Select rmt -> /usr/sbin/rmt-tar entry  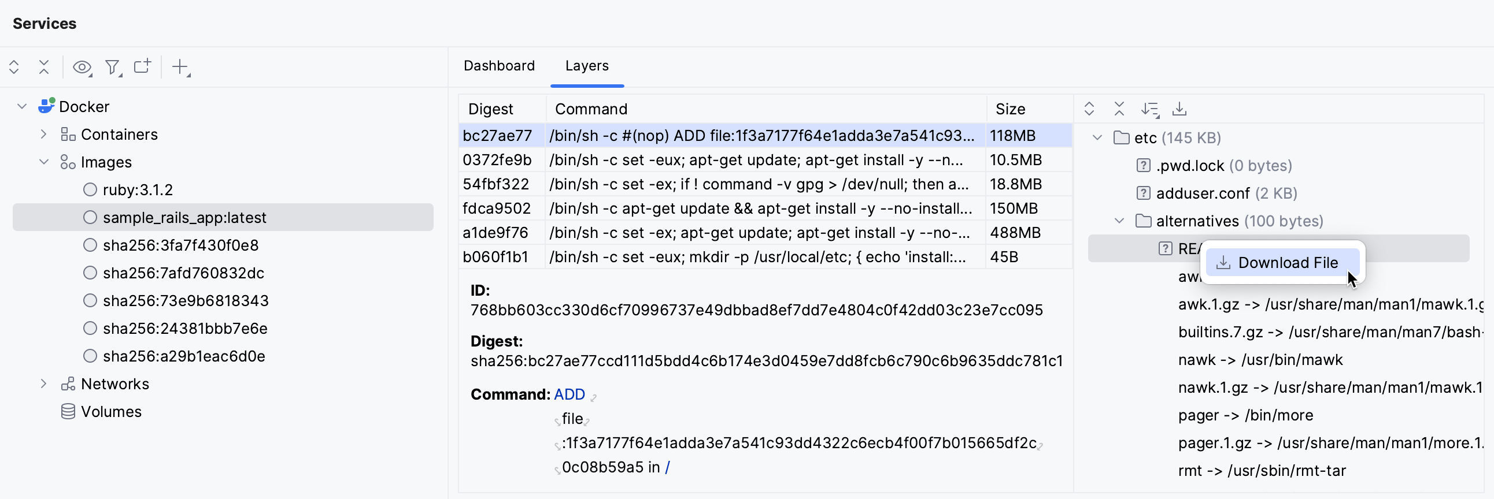(1262, 471)
